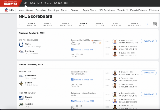The height and width of the screenshot is (110, 160).
Task: Advance weeks with the right arrow
Action: (x=148, y=24)
